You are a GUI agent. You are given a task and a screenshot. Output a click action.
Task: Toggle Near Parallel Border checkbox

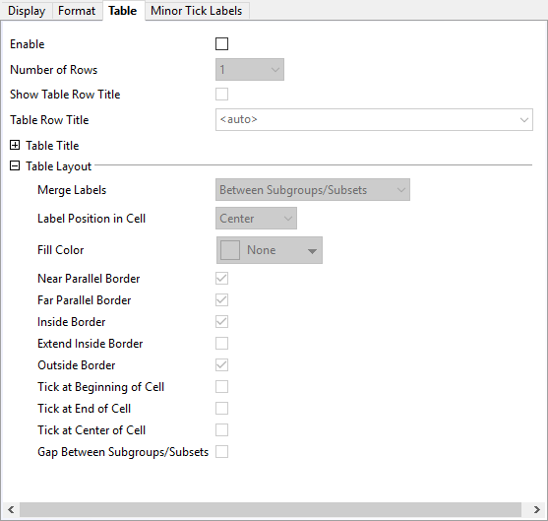[221, 279]
